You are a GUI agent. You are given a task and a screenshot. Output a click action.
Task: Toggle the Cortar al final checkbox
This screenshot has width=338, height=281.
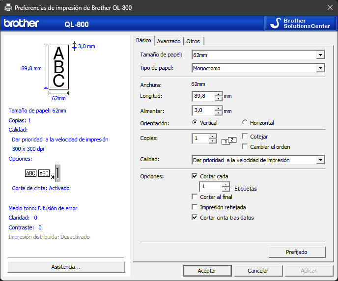pyautogui.click(x=195, y=197)
